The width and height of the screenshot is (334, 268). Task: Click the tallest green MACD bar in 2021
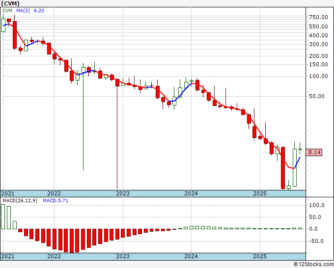[x=3, y=216]
